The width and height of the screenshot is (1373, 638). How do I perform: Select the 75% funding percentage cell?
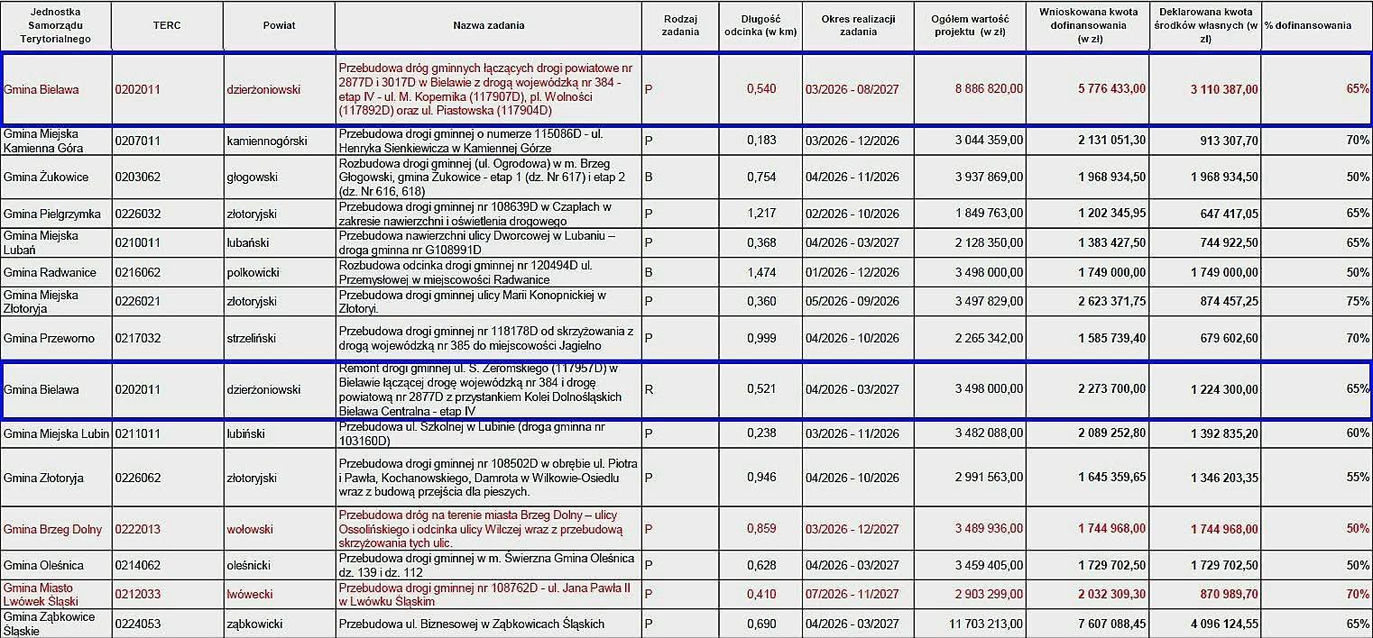click(1314, 302)
